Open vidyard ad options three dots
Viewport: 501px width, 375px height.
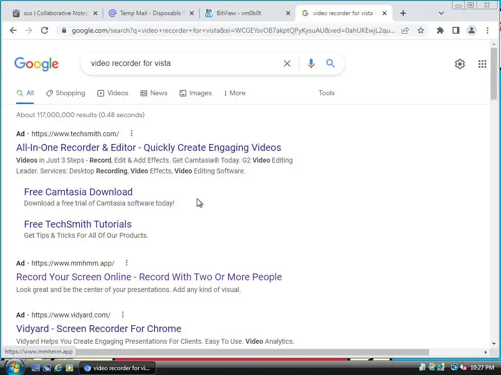pyautogui.click(x=123, y=314)
